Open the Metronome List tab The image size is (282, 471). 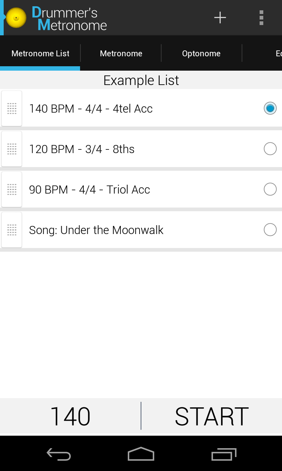[x=40, y=53]
